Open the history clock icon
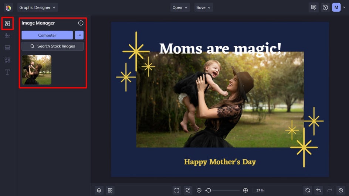This screenshot has height=196, width=349. tap(341, 190)
